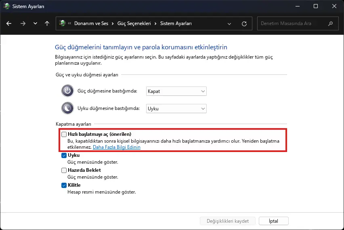Enable Hızlı başlatmayı aç checkbox
This screenshot has width=344, height=230.
[x=64, y=134]
